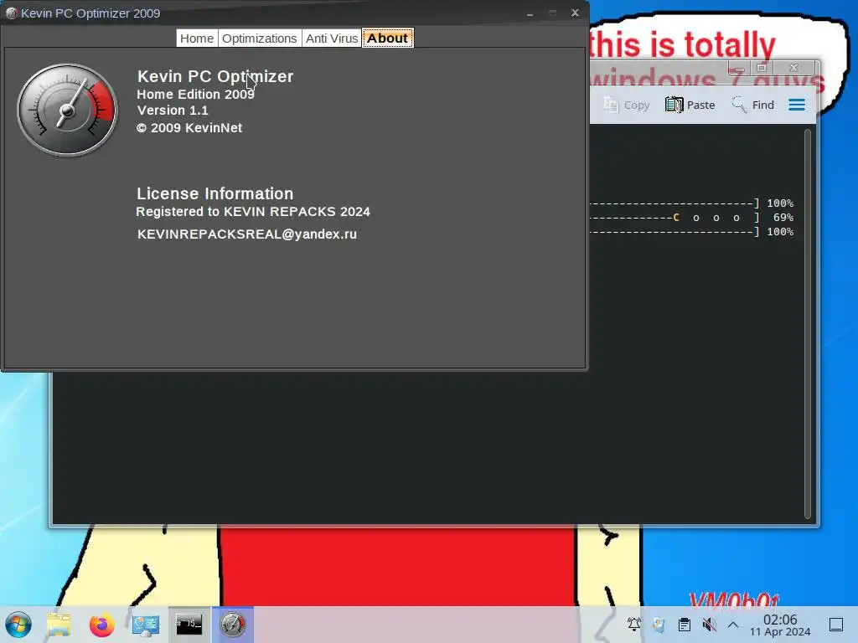Click the clipboard tray icon
This screenshot has width=858, height=643.
[x=684, y=625]
